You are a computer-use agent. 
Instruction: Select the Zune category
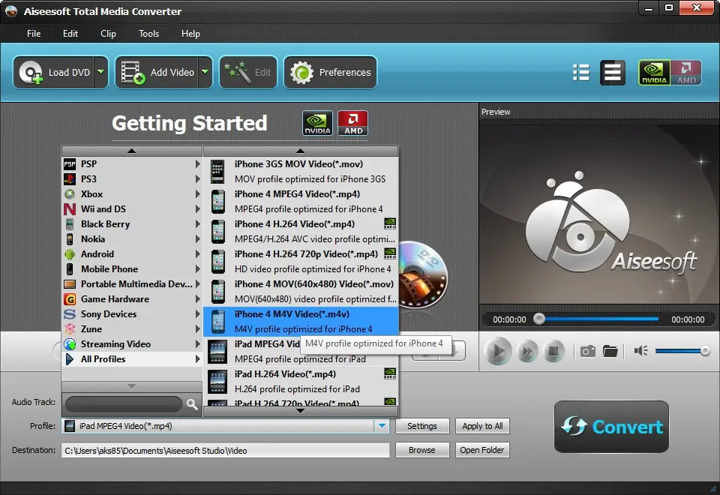pos(132,329)
